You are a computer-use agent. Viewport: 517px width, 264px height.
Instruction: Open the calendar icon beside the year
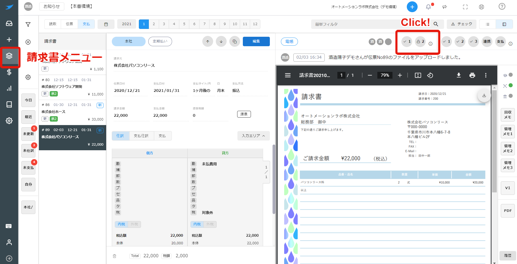point(106,24)
